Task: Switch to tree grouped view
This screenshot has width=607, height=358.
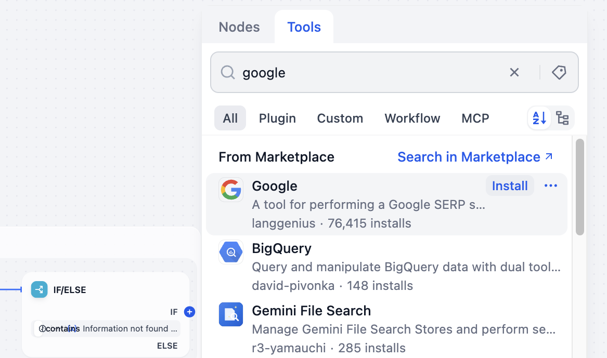Action: click(x=562, y=118)
